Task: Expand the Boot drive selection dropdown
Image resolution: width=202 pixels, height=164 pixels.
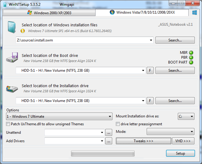Action: point(143,71)
